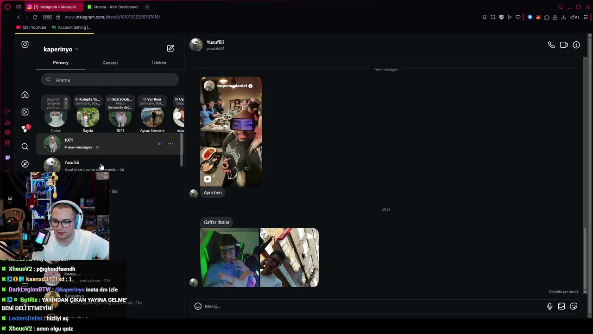Toggle the VPN badge in address bar
Screen dimensions: 593x334
pos(47,17)
